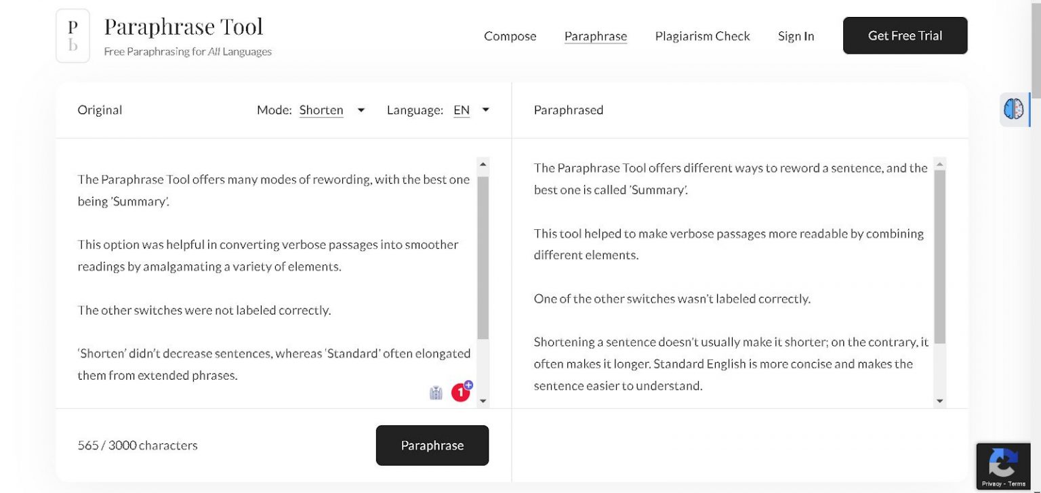Image resolution: width=1041 pixels, height=493 pixels.
Task: Click the Sign In link
Action: [x=796, y=36]
